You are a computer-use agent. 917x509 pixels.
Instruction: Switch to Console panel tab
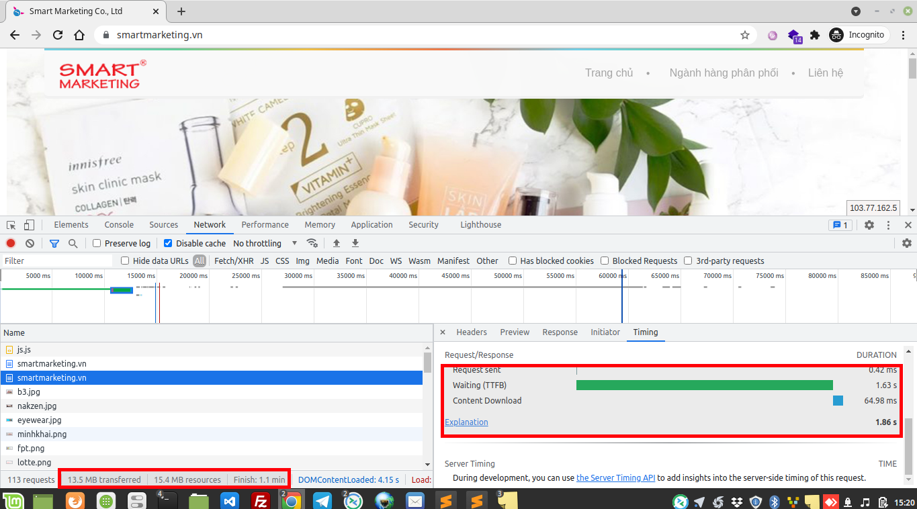pyautogui.click(x=119, y=225)
